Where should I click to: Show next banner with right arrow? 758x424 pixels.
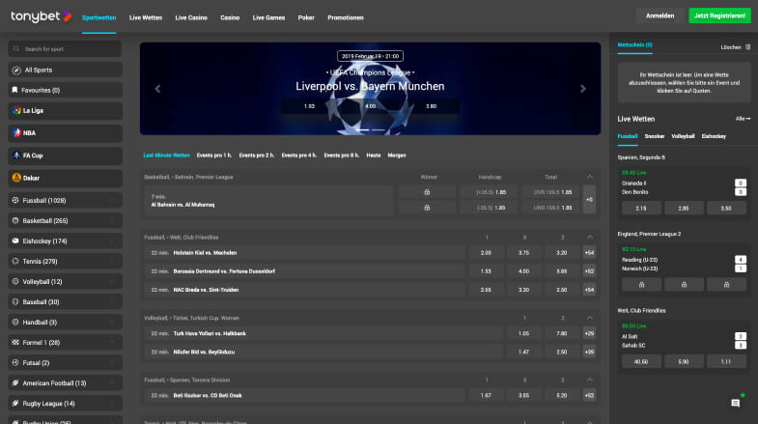(x=583, y=89)
